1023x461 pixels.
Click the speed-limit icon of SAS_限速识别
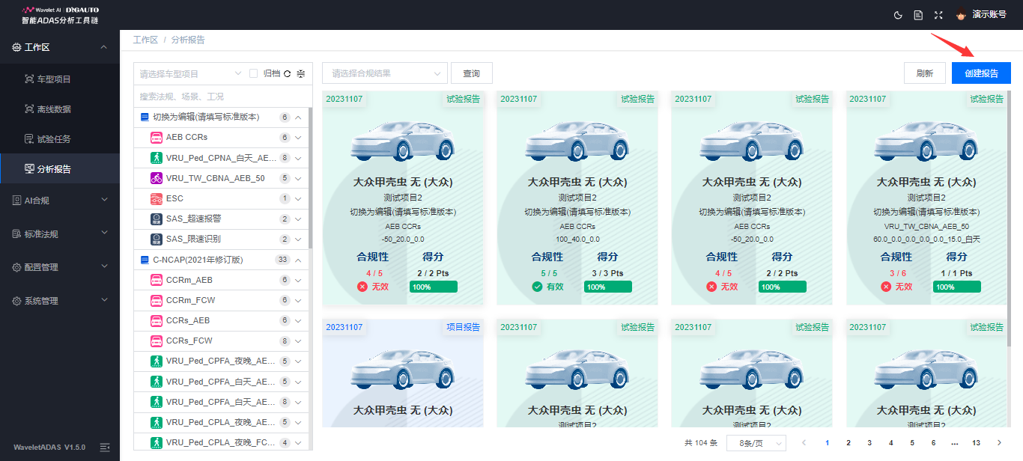[157, 239]
